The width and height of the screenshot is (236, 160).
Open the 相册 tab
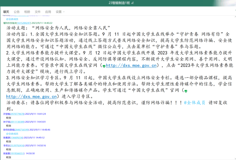tap(27, 12)
